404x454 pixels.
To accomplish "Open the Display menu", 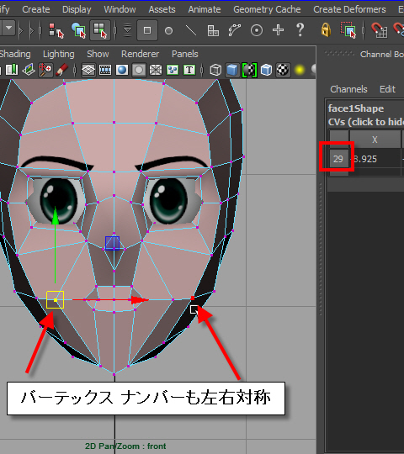I will pos(77,9).
